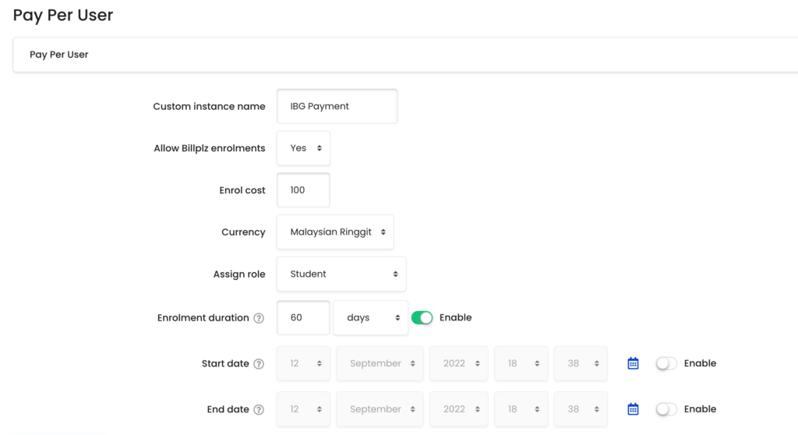The height and width of the screenshot is (435, 798).
Task: Click the Enrolment duration value field
Action: click(303, 317)
